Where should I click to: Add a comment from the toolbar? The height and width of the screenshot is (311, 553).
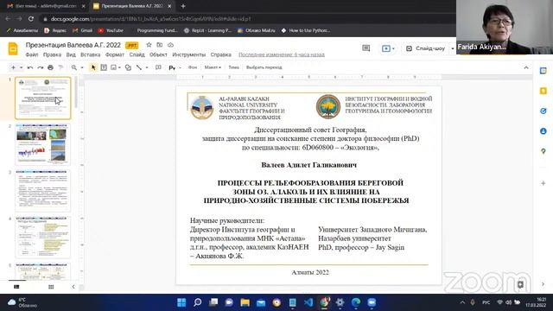click(158, 67)
